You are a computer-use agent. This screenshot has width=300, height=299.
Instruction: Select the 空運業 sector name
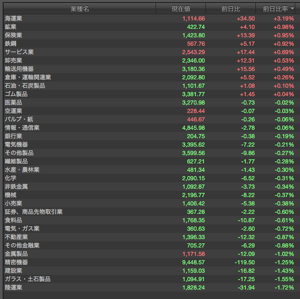[13, 111]
